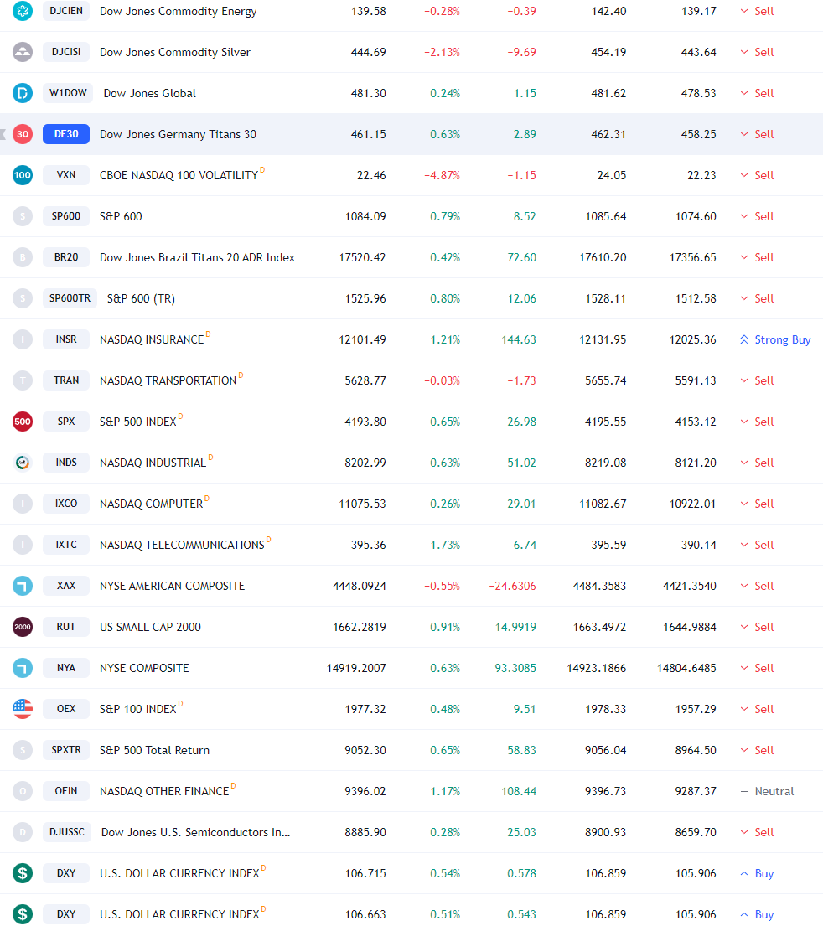Click the BR20 placeholder logo icon

pyautogui.click(x=23, y=257)
